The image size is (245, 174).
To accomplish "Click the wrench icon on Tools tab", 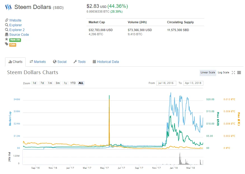I will [75, 62].
